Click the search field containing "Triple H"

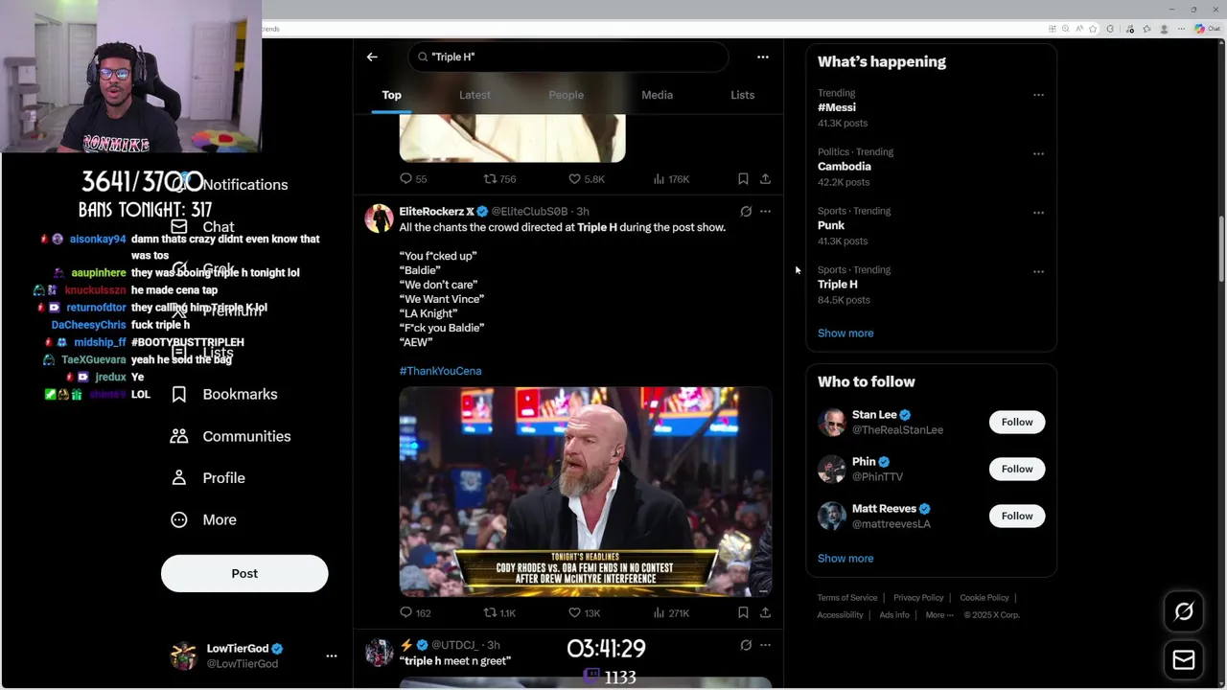point(568,57)
